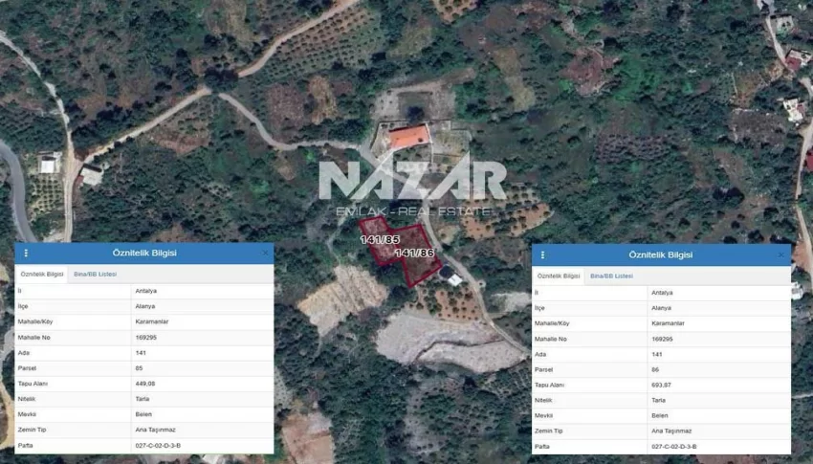Switch to Bina/BB Listesi tab in parcel 86 panel
The image size is (813, 464).
coord(611,276)
